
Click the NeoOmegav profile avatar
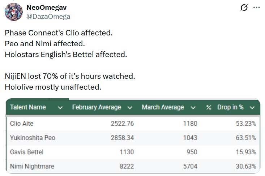[13, 12]
